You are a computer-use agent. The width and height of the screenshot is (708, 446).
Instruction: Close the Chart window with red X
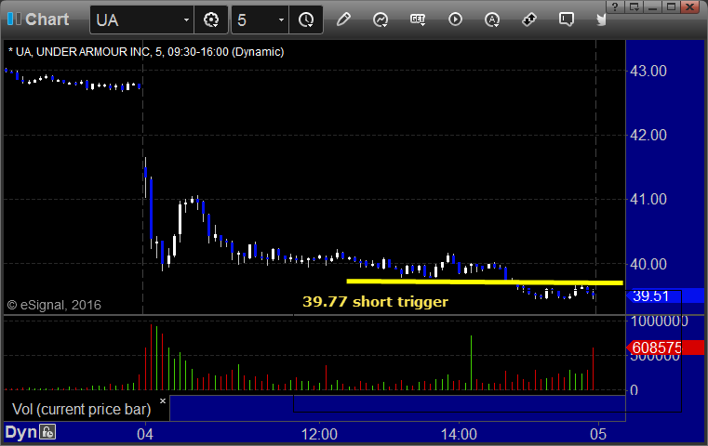pos(690,7)
